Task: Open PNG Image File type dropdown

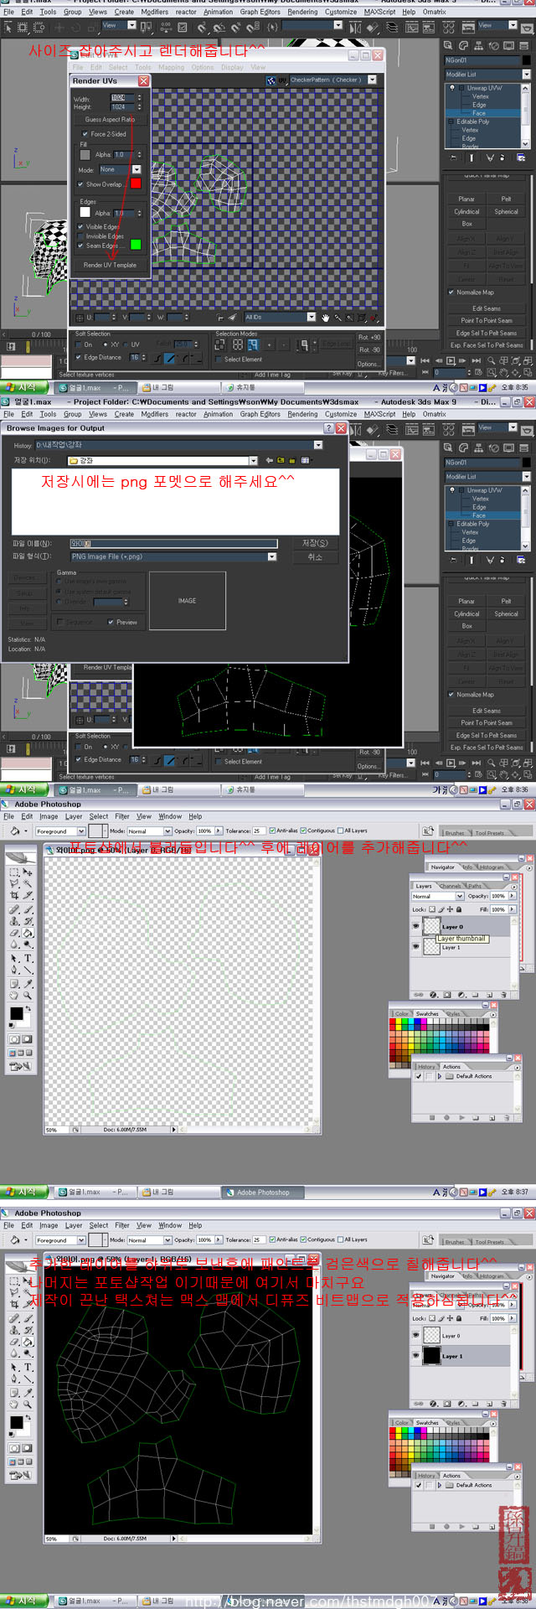Action: [271, 556]
